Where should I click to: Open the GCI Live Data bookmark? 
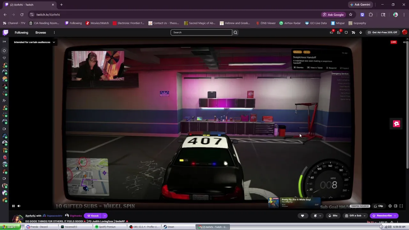(316, 23)
